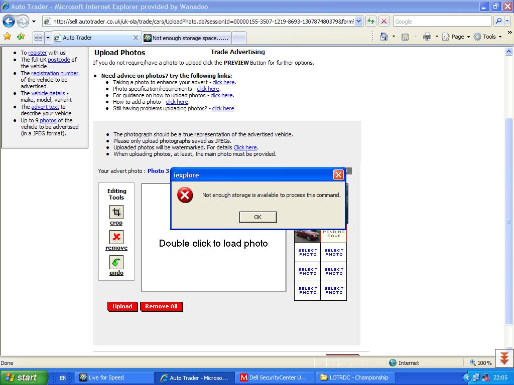Click the Refresh page icon
The width and height of the screenshot is (514, 385).
click(371, 22)
